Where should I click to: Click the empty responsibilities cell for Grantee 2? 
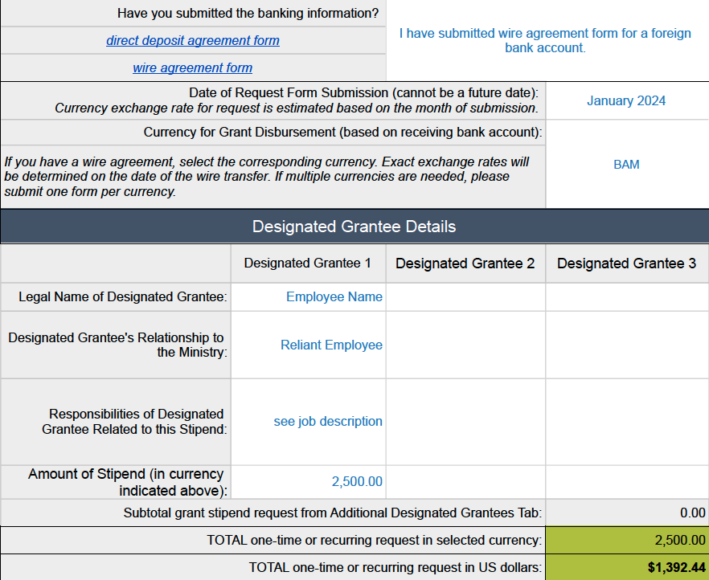(x=465, y=422)
